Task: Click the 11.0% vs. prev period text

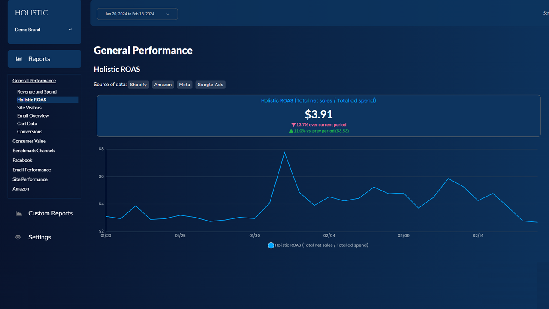Action: coord(319,131)
